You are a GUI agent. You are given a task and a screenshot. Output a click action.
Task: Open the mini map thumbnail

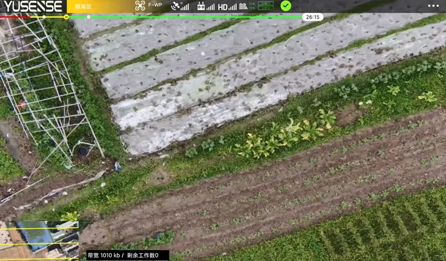click(x=39, y=241)
